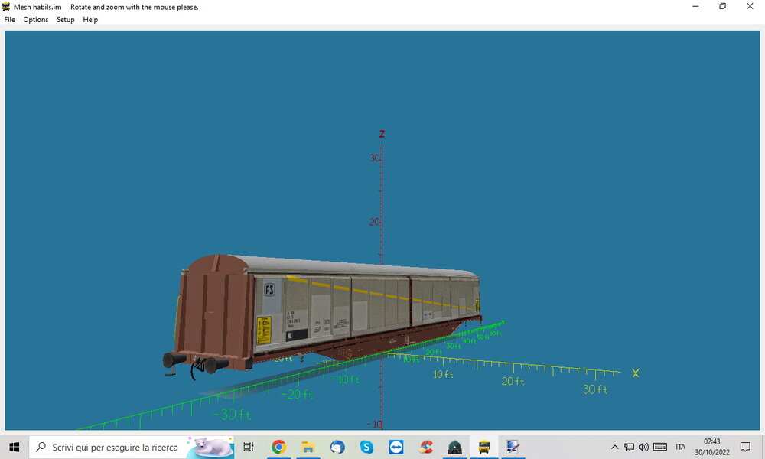Open touch keyboard tray icon
The image size is (765, 459).
point(660,447)
